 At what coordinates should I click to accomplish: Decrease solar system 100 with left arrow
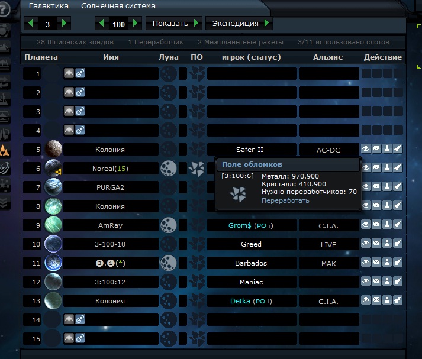pyautogui.click(x=101, y=23)
